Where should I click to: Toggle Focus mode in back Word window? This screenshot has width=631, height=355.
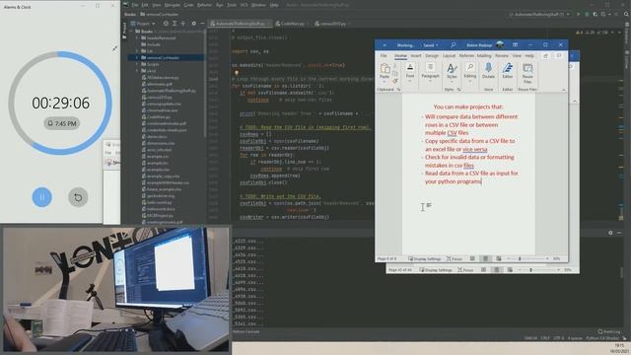465,270
